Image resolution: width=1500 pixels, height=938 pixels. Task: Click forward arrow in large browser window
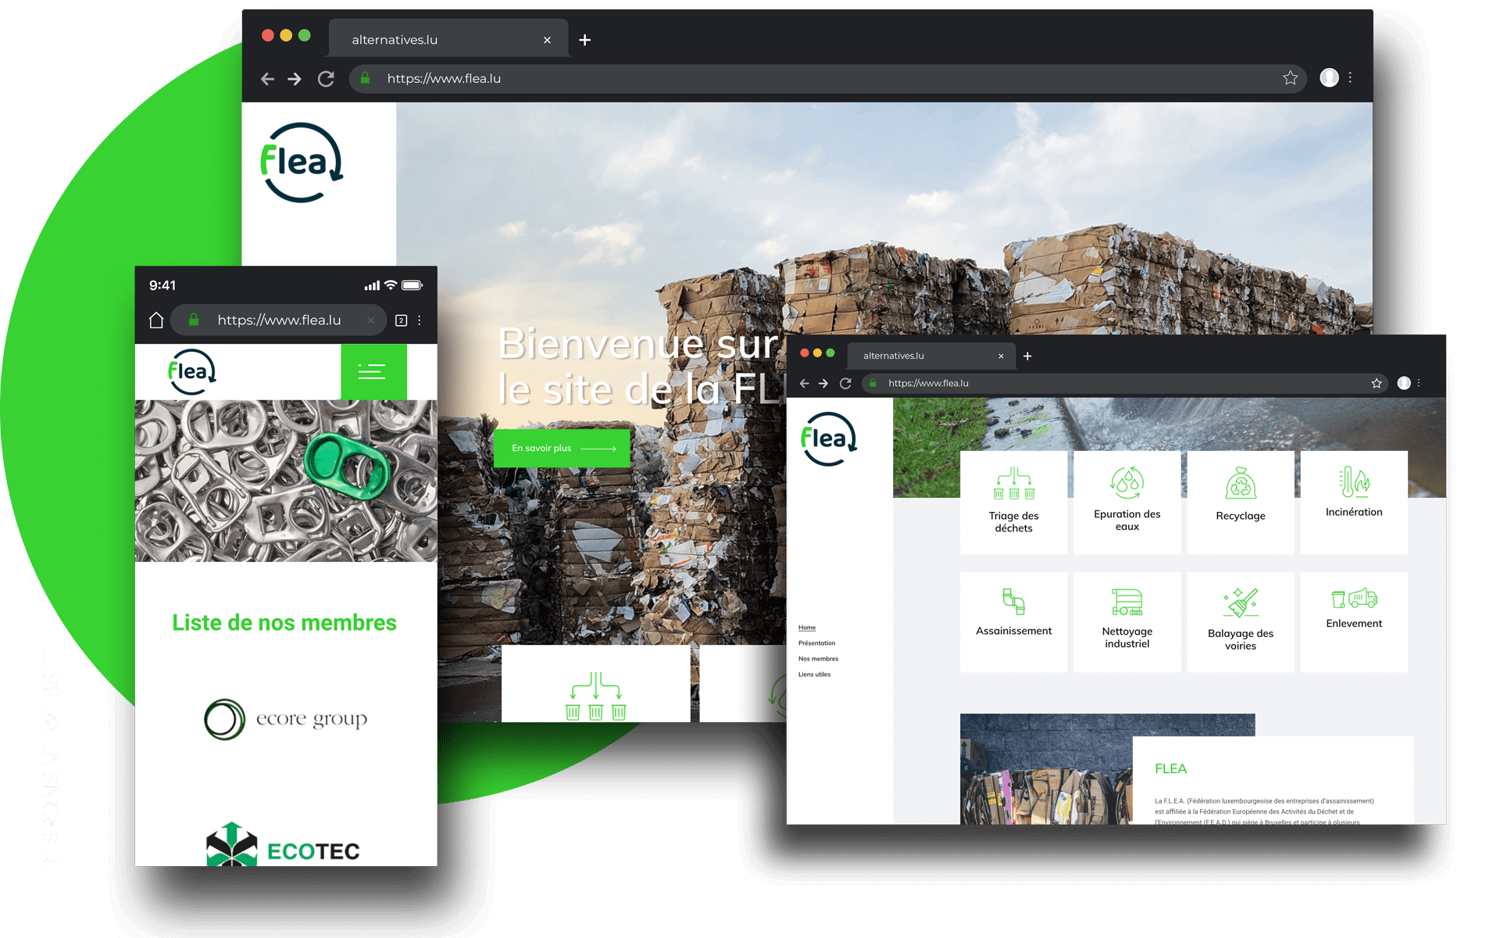(295, 79)
